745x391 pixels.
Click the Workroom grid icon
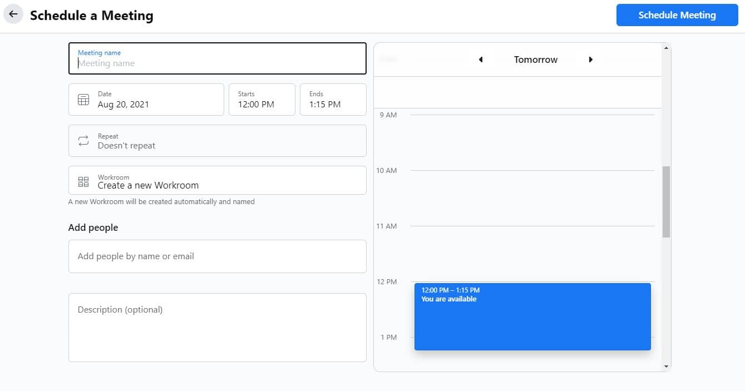tap(83, 181)
